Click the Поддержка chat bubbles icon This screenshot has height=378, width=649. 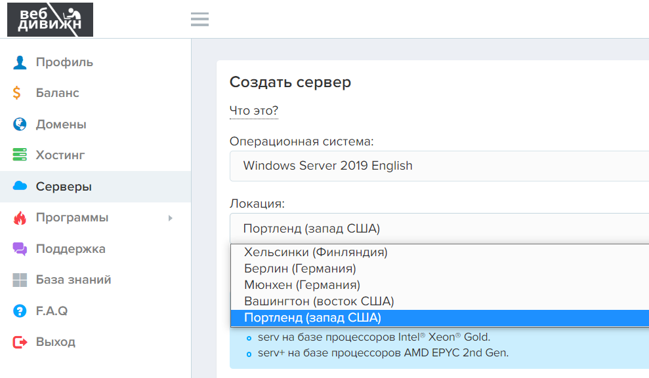(20, 249)
